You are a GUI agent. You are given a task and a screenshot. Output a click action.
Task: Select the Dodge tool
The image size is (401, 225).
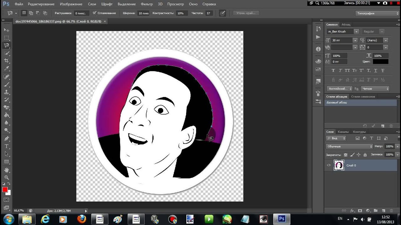coord(7,131)
